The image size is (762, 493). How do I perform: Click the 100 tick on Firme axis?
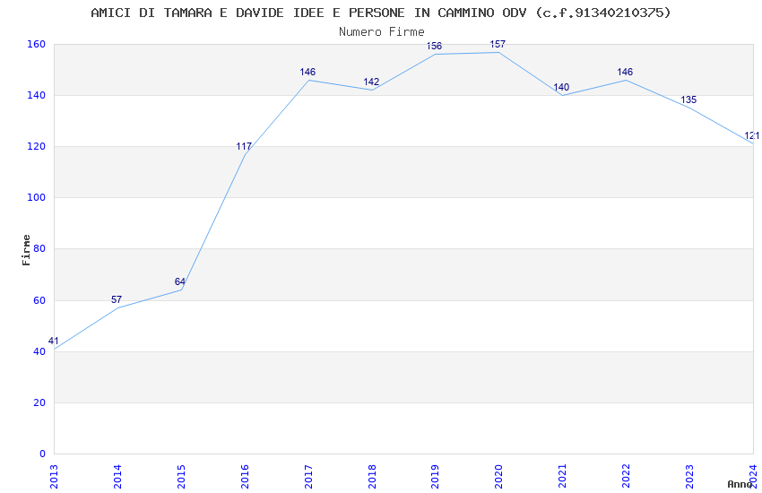pyautogui.click(x=36, y=198)
